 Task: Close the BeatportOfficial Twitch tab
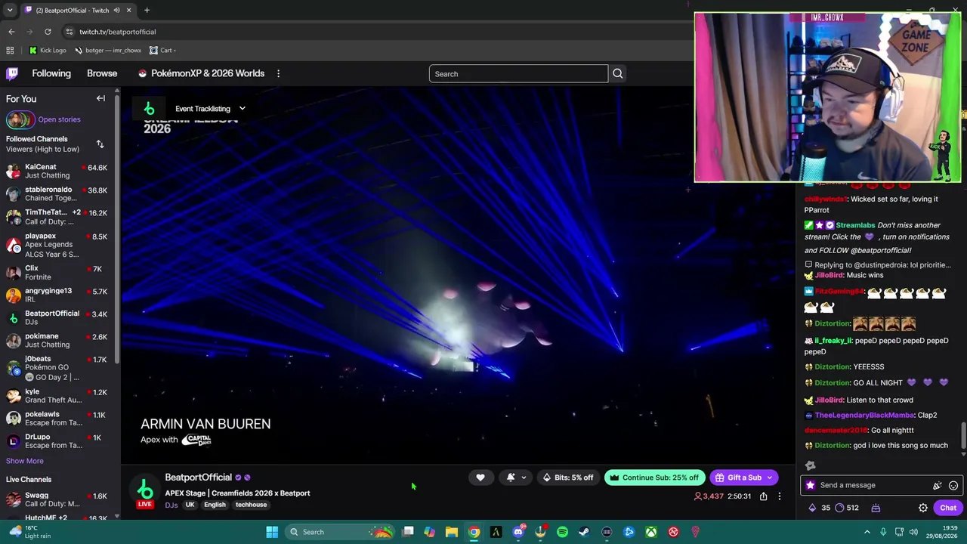tap(128, 11)
